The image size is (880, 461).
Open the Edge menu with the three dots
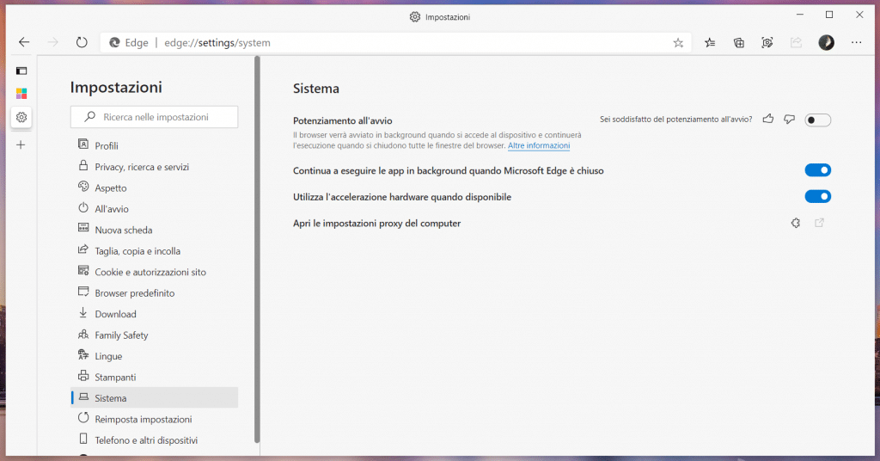(x=856, y=42)
